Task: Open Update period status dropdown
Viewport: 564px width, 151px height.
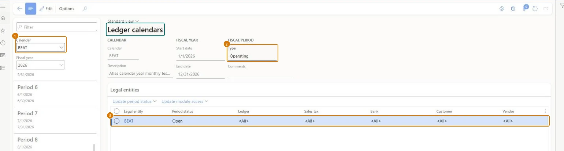Action: 134,101
